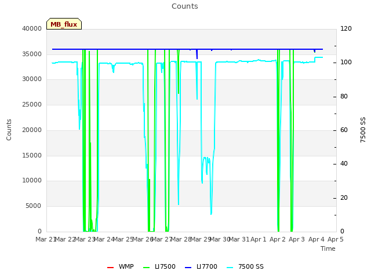Click the 30000 y-axis tick label
The height and width of the screenshot is (278, 371).
coord(32,79)
